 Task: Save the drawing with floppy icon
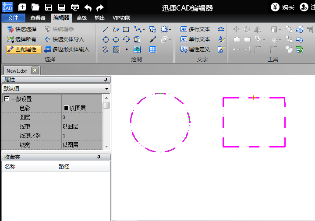pos(49,7)
